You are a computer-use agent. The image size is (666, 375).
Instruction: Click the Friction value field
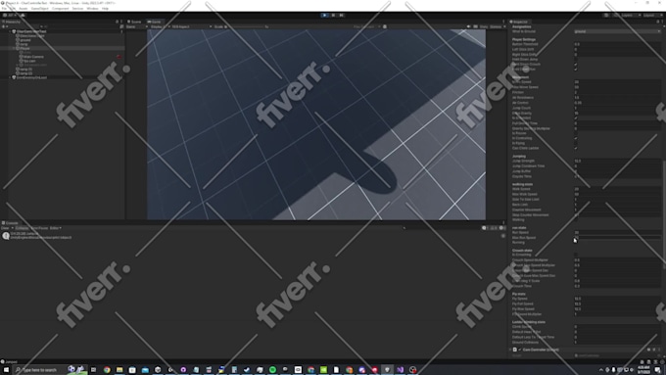tap(617, 92)
